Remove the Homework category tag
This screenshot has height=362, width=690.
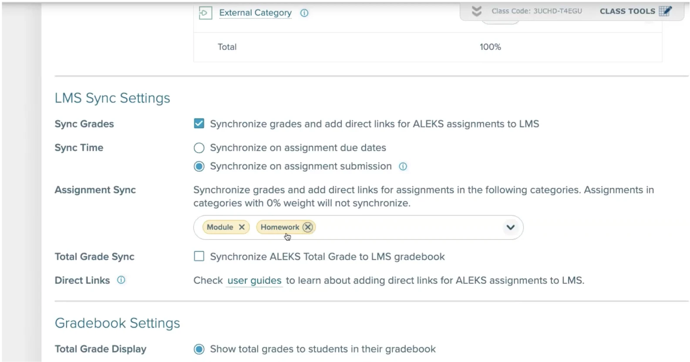[308, 227]
